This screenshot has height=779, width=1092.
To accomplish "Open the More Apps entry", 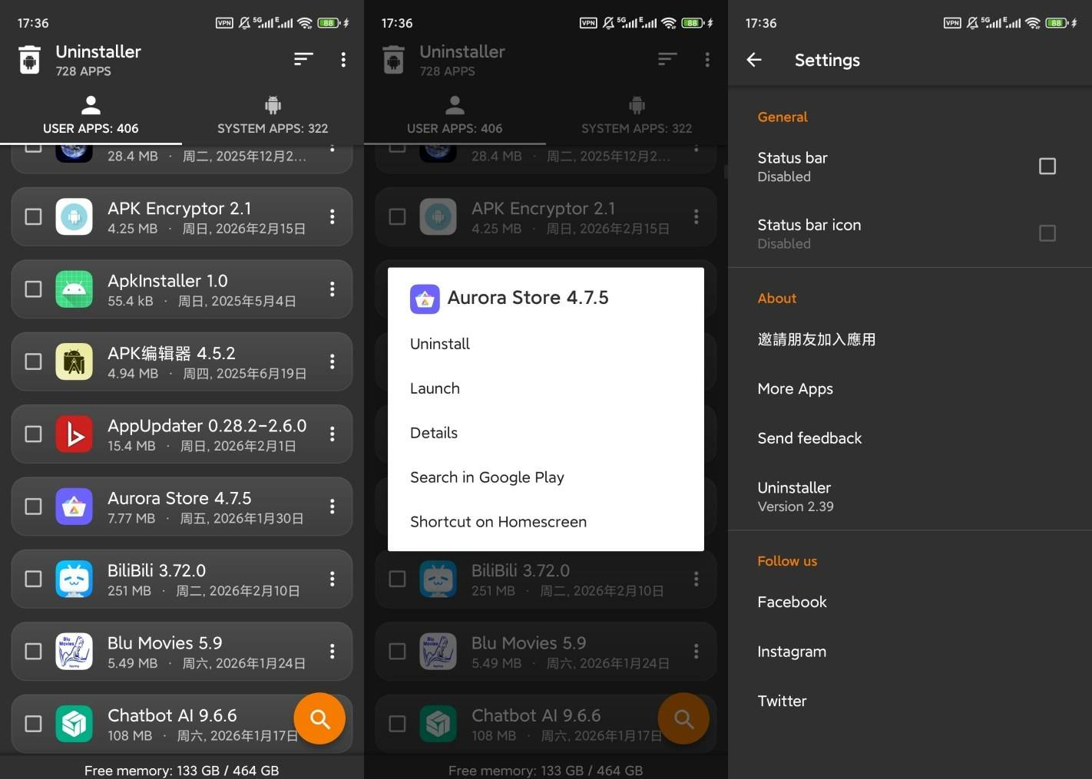I will tap(795, 389).
